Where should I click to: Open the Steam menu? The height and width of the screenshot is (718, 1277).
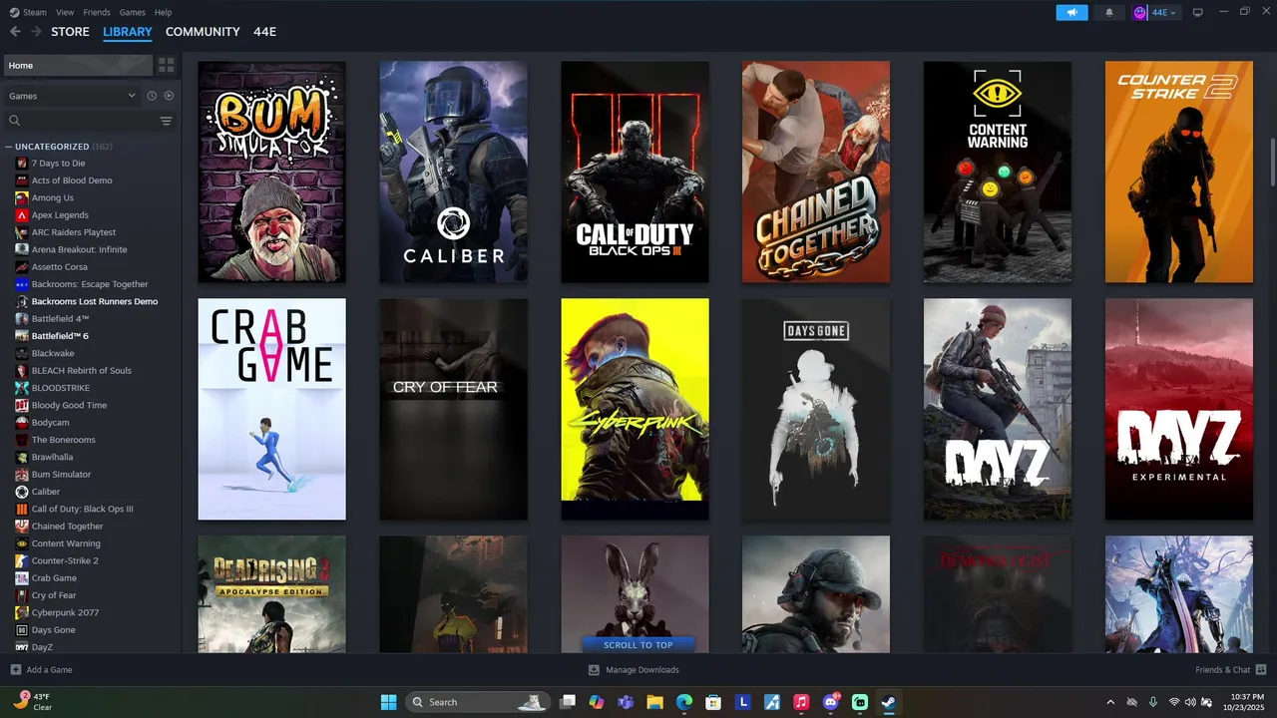(35, 12)
